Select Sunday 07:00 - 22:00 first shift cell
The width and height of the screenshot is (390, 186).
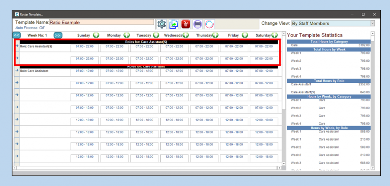coord(85,46)
